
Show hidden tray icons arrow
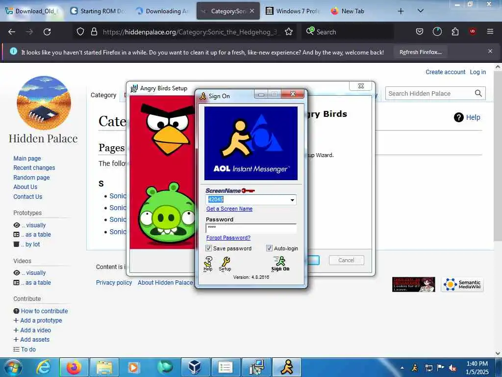click(x=402, y=368)
